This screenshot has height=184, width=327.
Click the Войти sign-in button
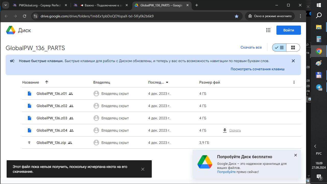click(x=289, y=30)
